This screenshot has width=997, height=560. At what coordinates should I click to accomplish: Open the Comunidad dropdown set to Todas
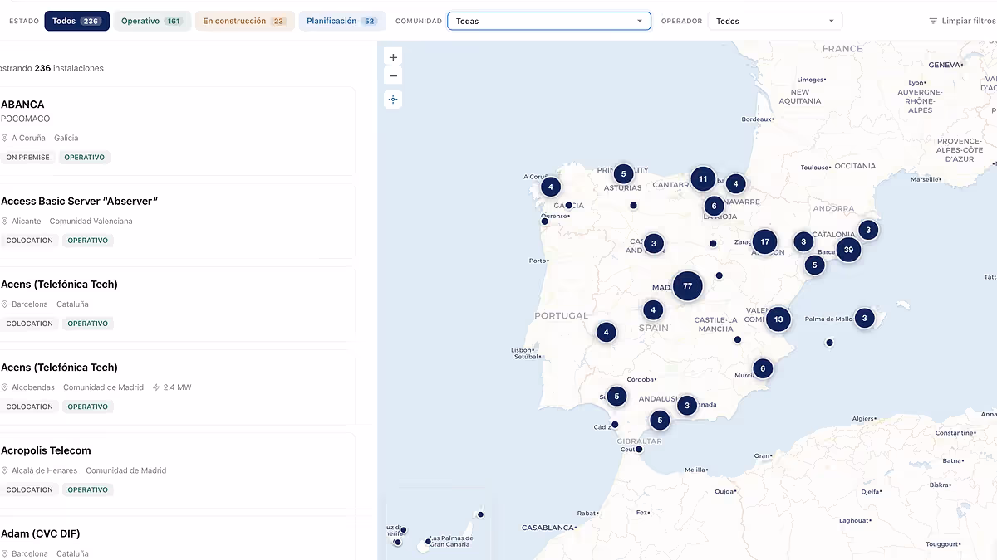coord(548,21)
